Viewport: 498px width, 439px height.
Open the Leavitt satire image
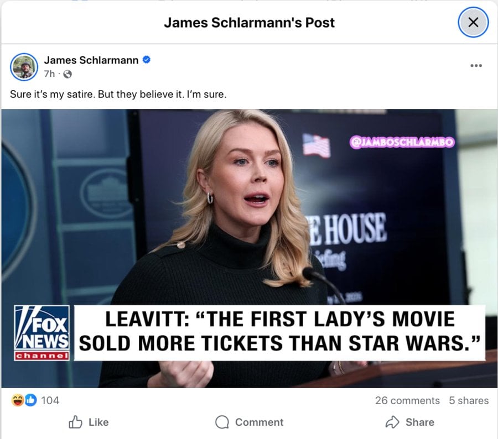click(249, 248)
